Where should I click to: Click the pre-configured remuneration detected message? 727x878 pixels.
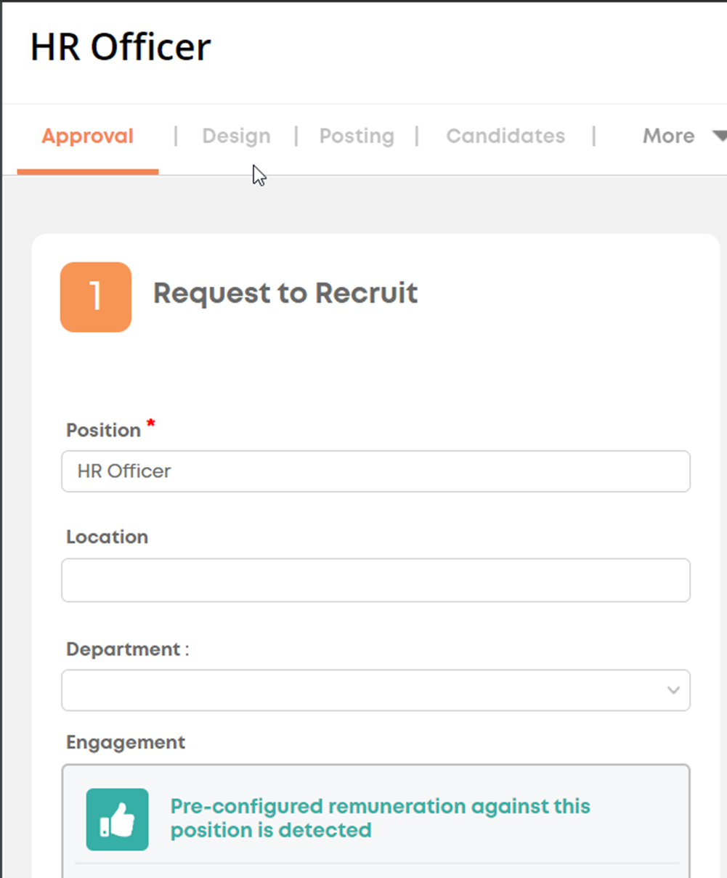click(x=381, y=818)
